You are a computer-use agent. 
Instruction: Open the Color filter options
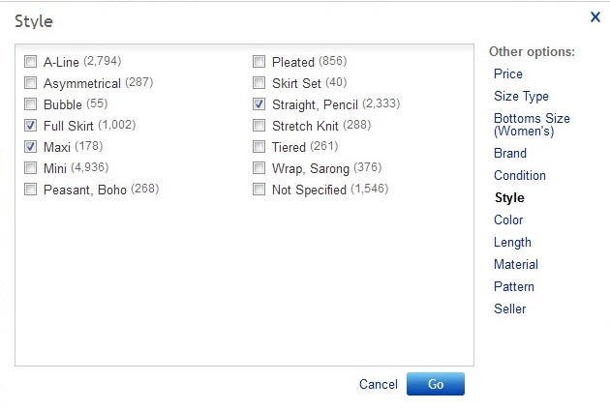point(508,220)
